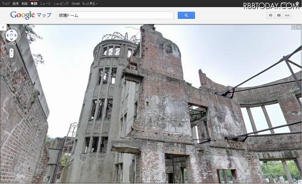Open the Gmail link in the top bar
Image resolution: width=302 pixels, height=184 pixels.
[75, 3]
